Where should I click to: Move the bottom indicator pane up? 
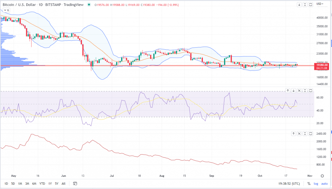point(293,133)
